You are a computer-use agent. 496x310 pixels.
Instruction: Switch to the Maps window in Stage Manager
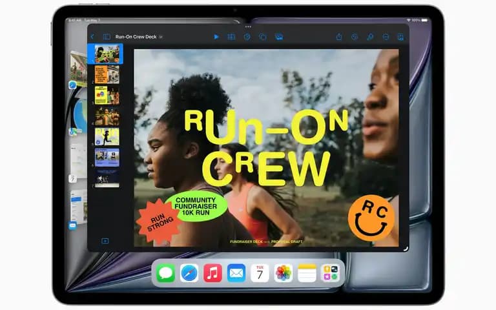point(78,116)
